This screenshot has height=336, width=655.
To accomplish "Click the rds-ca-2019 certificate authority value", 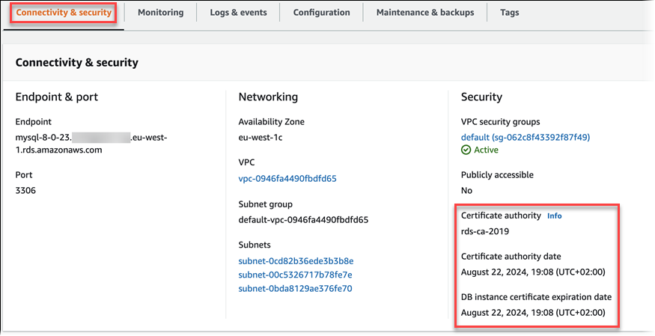I will (485, 230).
